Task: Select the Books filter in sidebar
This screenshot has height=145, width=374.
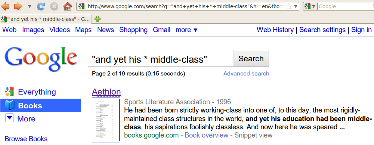Action: (41, 105)
